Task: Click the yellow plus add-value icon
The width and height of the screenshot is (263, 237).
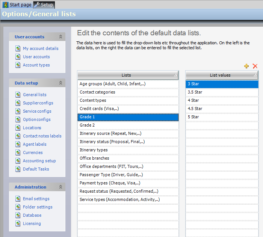Action: 246,66
